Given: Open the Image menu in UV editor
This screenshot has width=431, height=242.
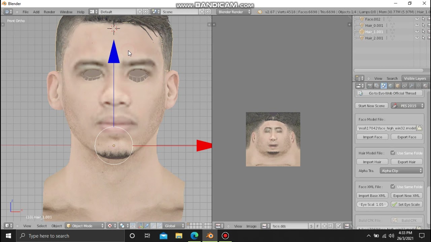Looking at the screenshot, I should (x=251, y=226).
